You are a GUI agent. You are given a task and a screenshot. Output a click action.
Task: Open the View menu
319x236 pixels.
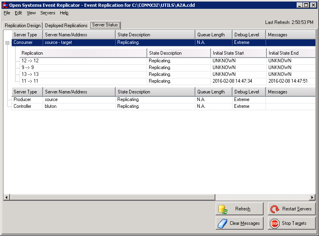[31, 13]
